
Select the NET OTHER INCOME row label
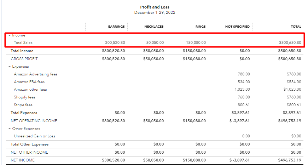[29, 152]
